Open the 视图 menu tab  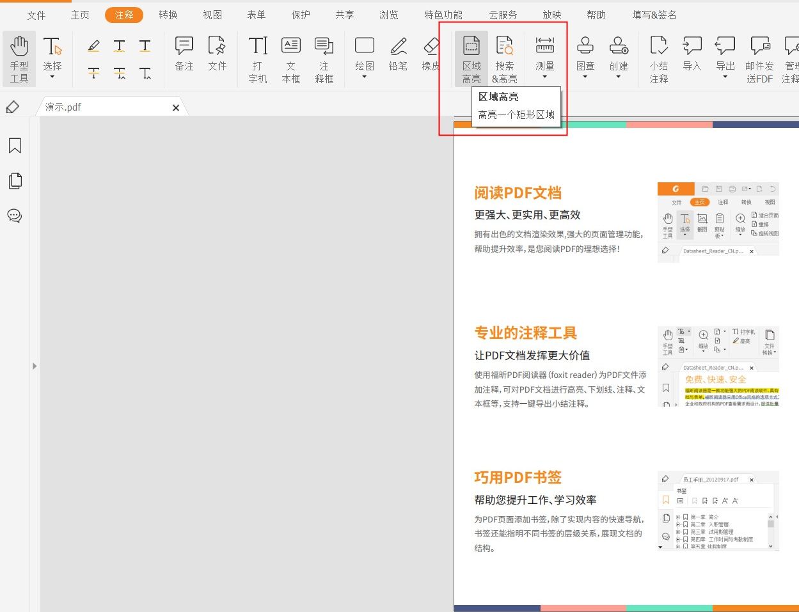212,14
